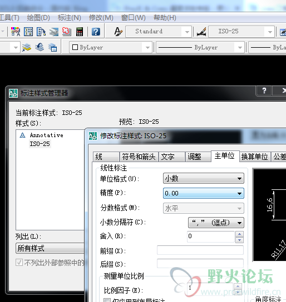Expand the layer dropdown arrow left of layer icons

click(16, 47)
